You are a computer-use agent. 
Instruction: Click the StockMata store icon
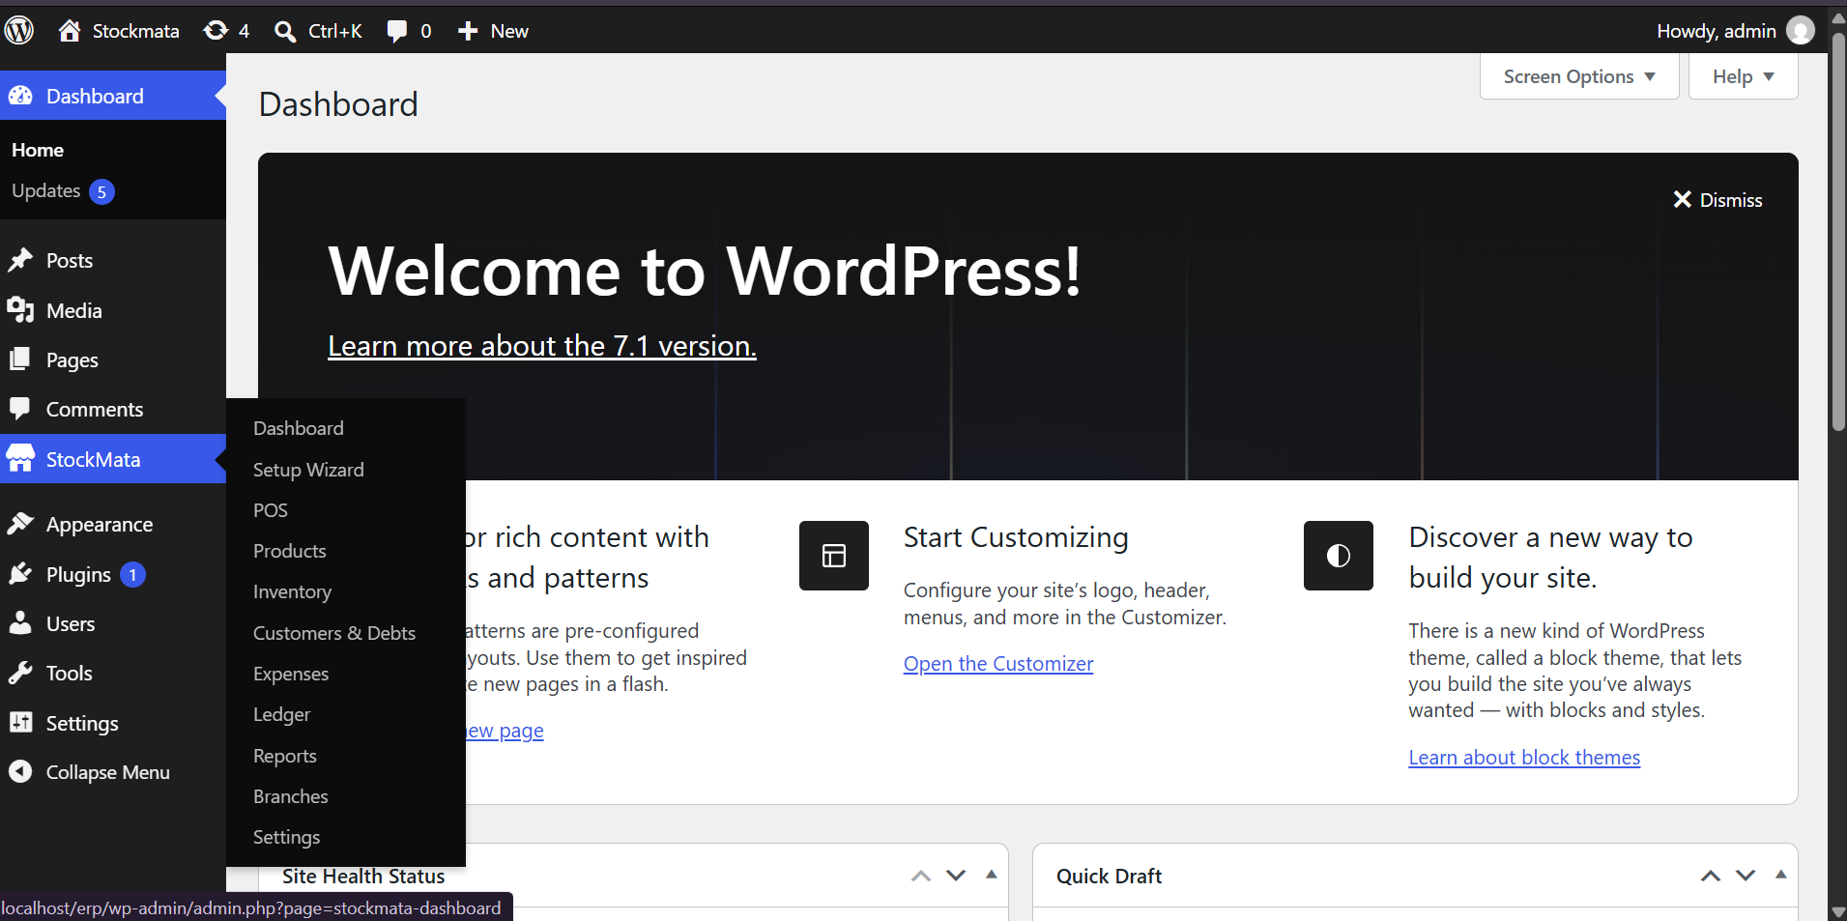(20, 459)
